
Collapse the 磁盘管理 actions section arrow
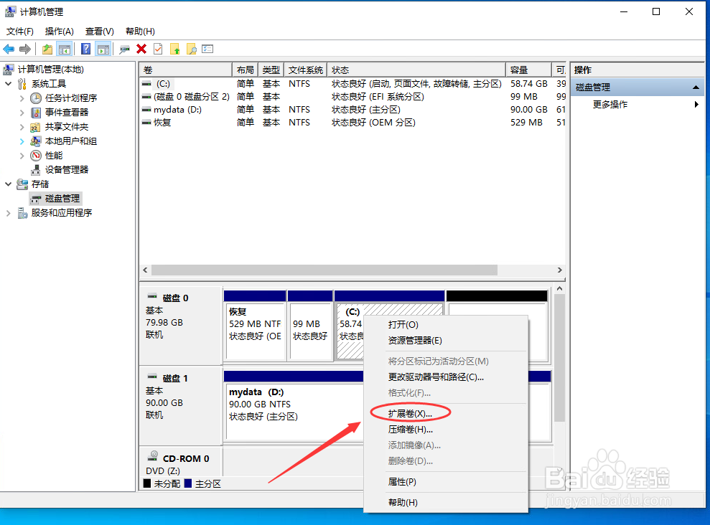tap(696, 87)
